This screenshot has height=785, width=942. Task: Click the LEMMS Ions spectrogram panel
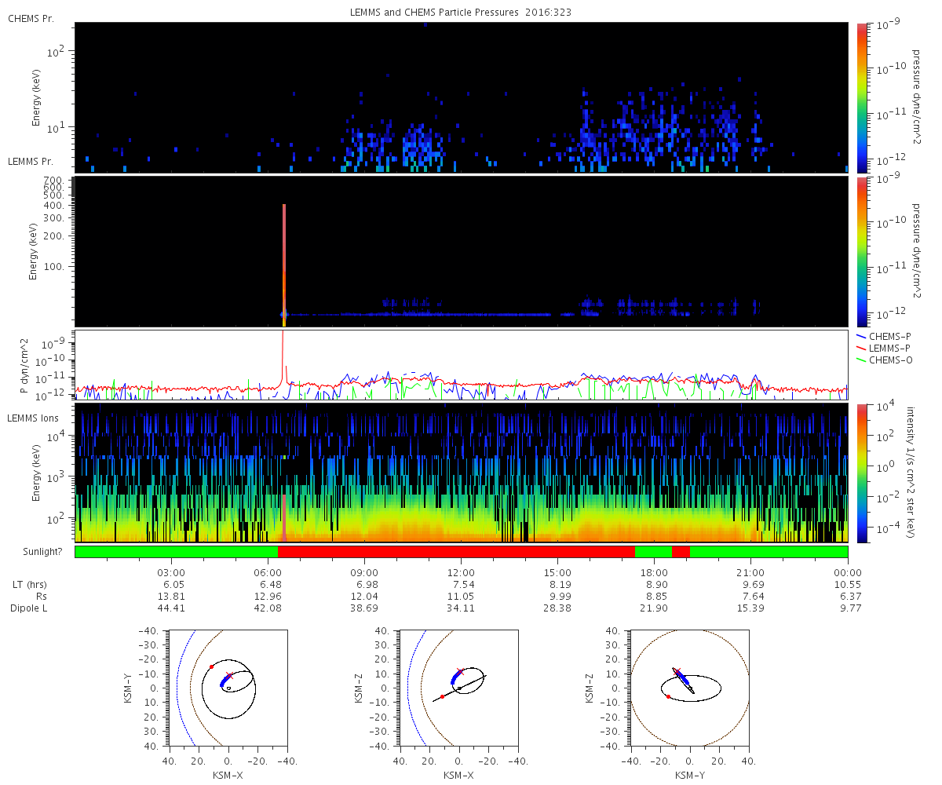tap(462, 473)
